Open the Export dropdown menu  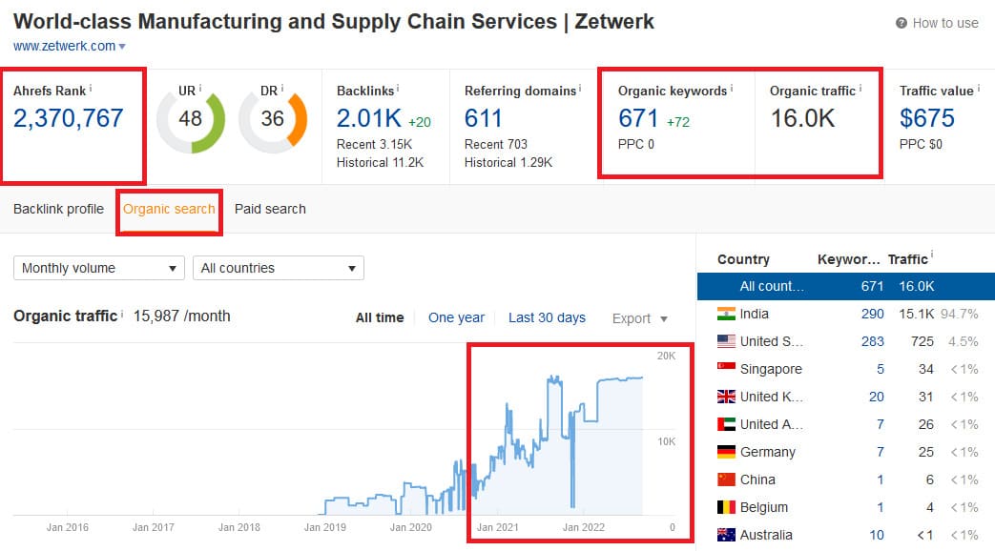click(639, 318)
